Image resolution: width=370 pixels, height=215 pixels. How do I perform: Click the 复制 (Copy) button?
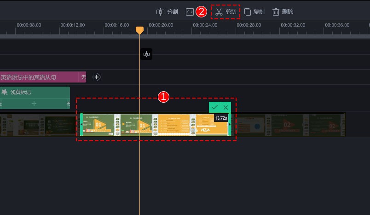[x=254, y=12]
